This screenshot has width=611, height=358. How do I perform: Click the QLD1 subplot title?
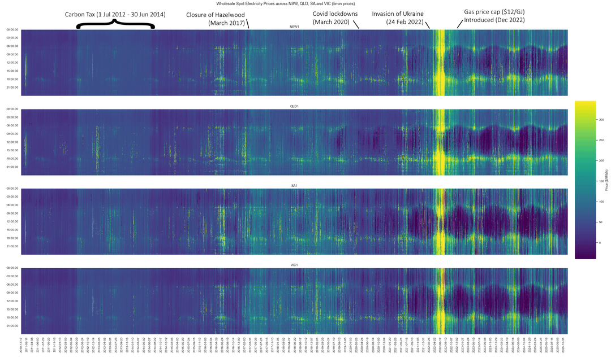tap(294, 106)
